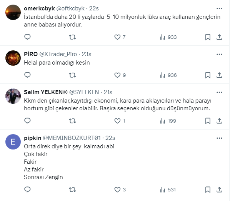Bookmark Selim YELKEN's tweet

208,121
